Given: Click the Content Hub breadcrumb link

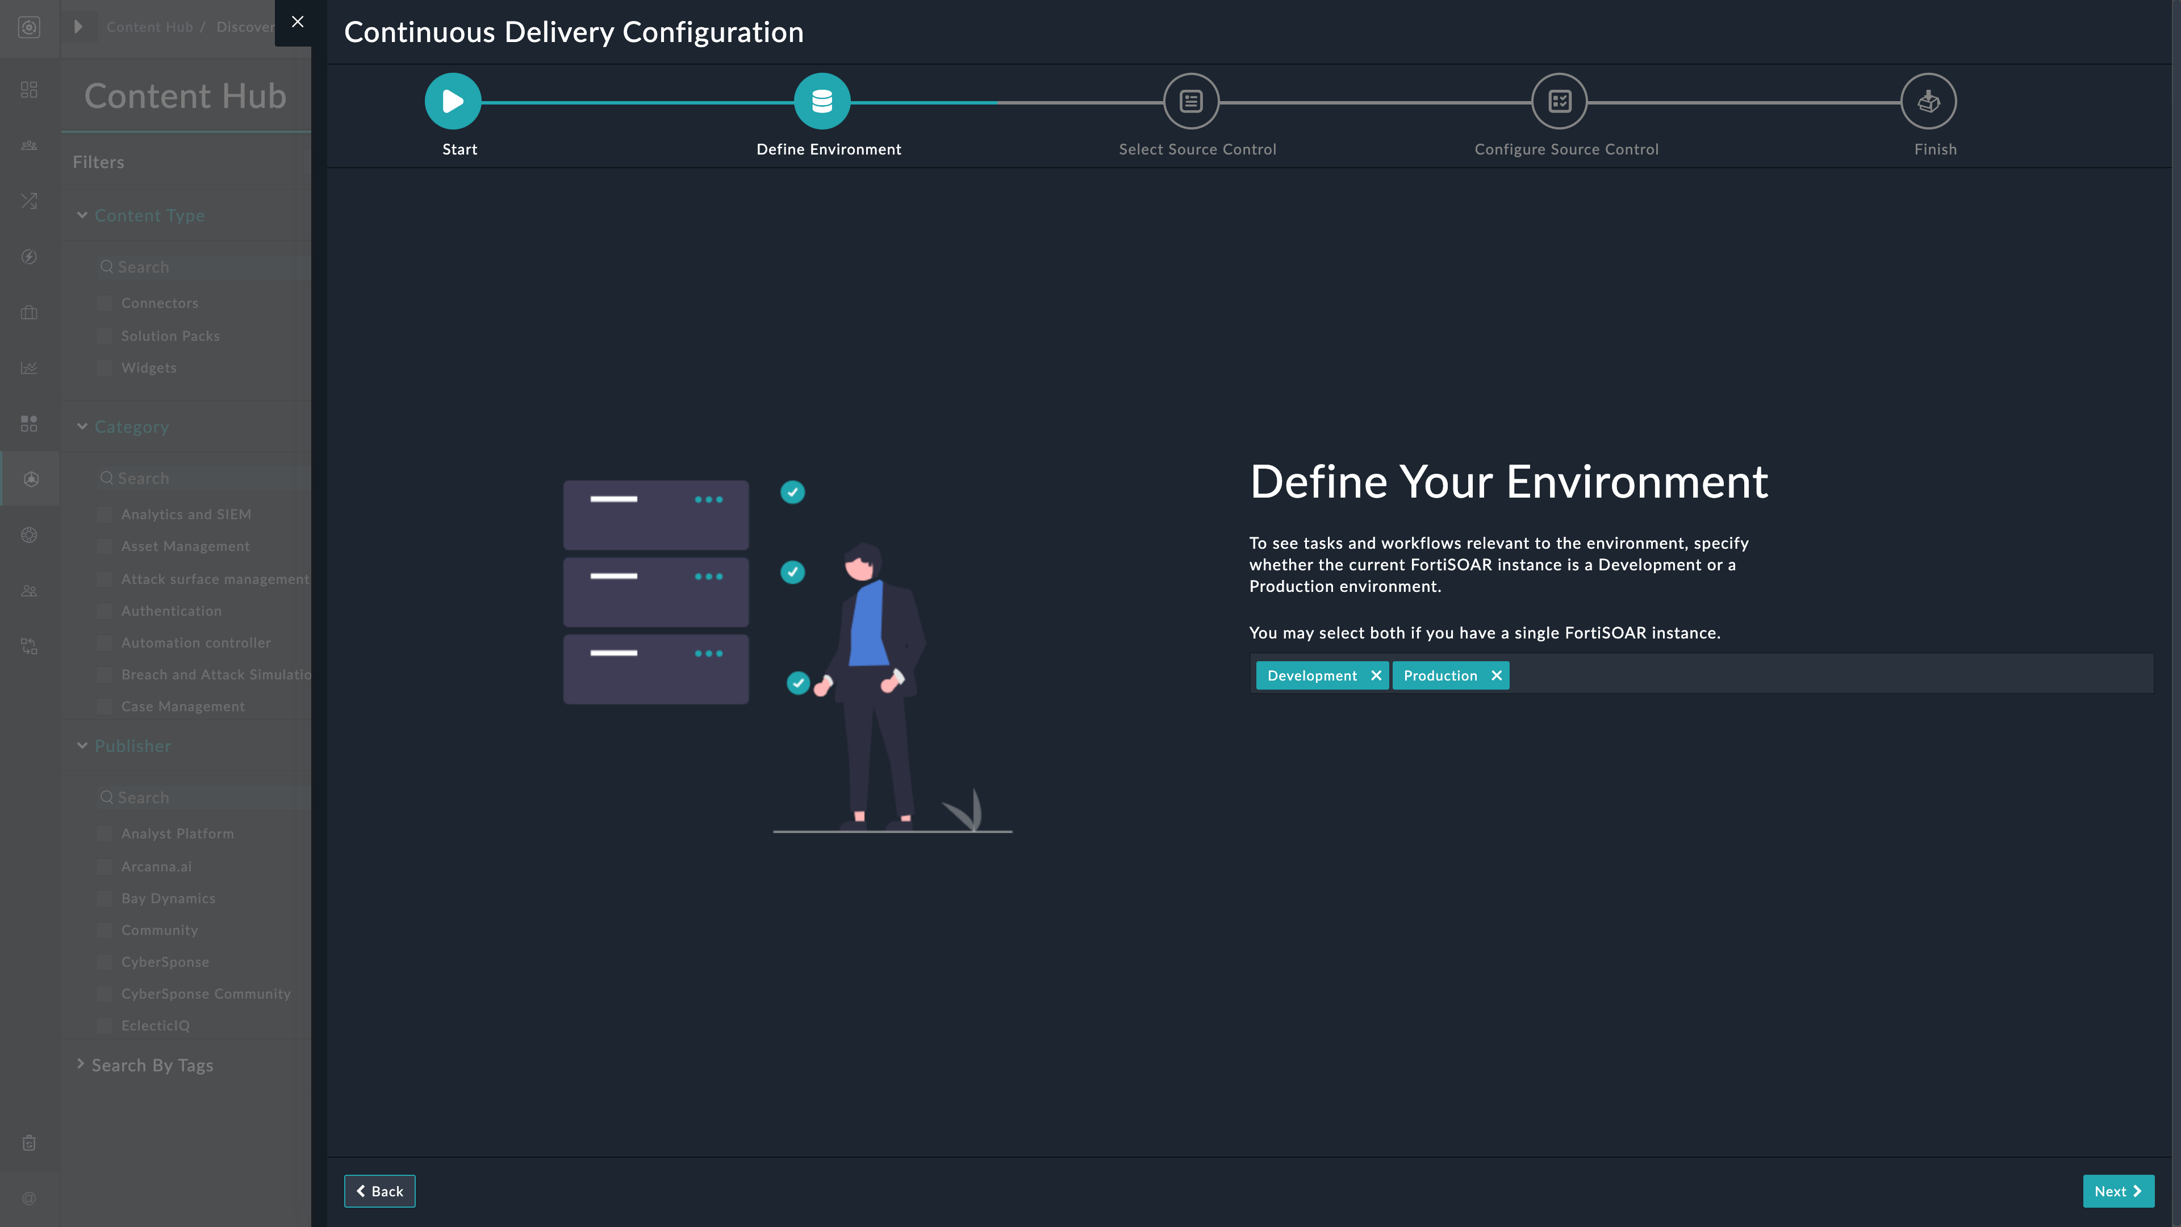Looking at the screenshot, I should [x=149, y=27].
